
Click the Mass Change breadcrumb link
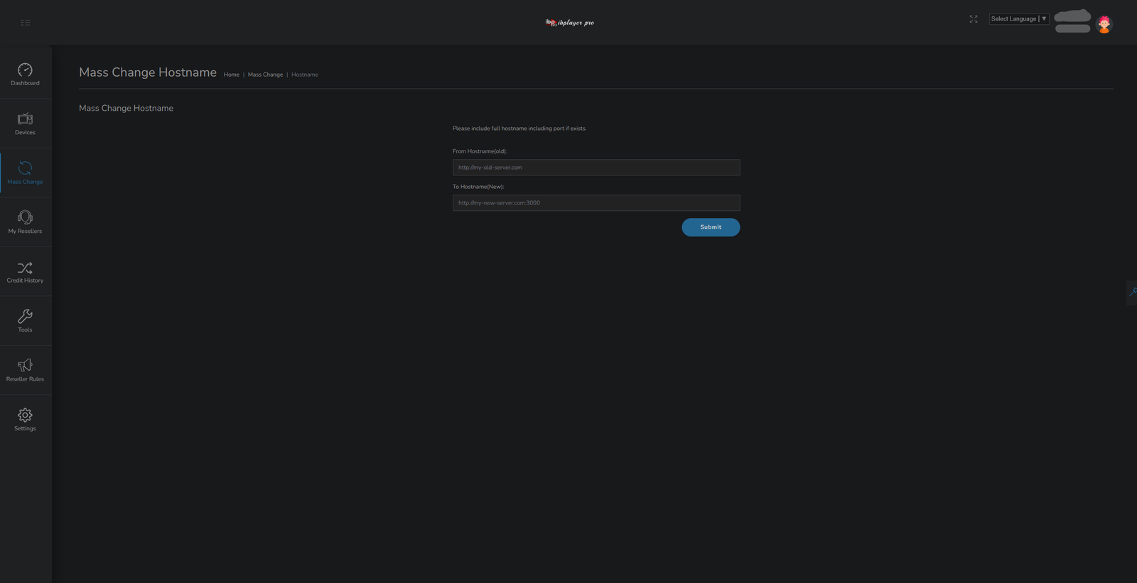(265, 75)
